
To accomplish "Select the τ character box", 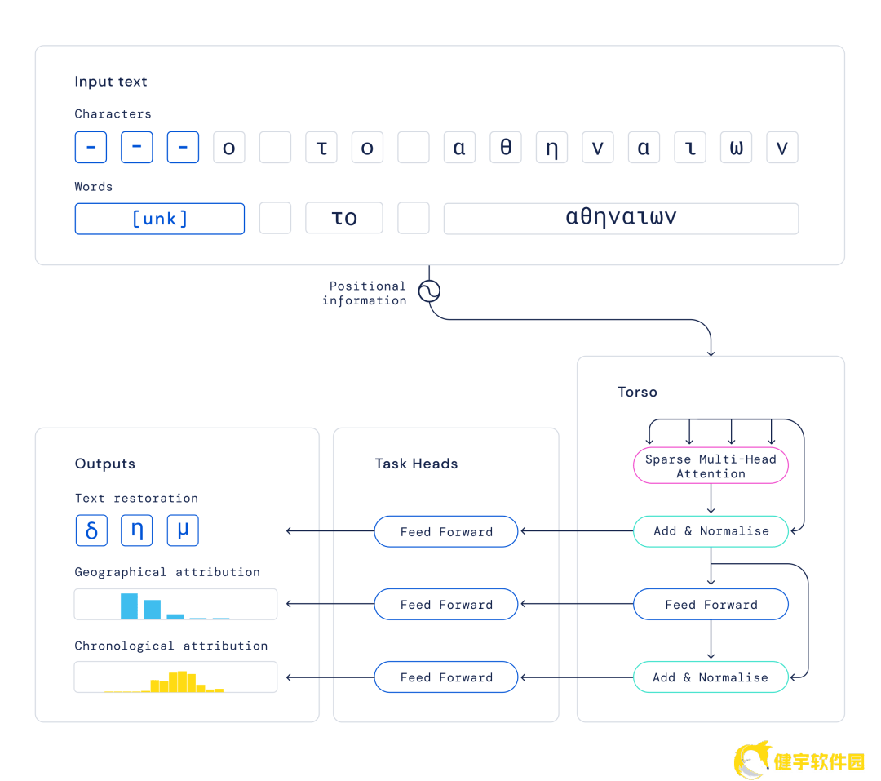I will click(x=321, y=148).
